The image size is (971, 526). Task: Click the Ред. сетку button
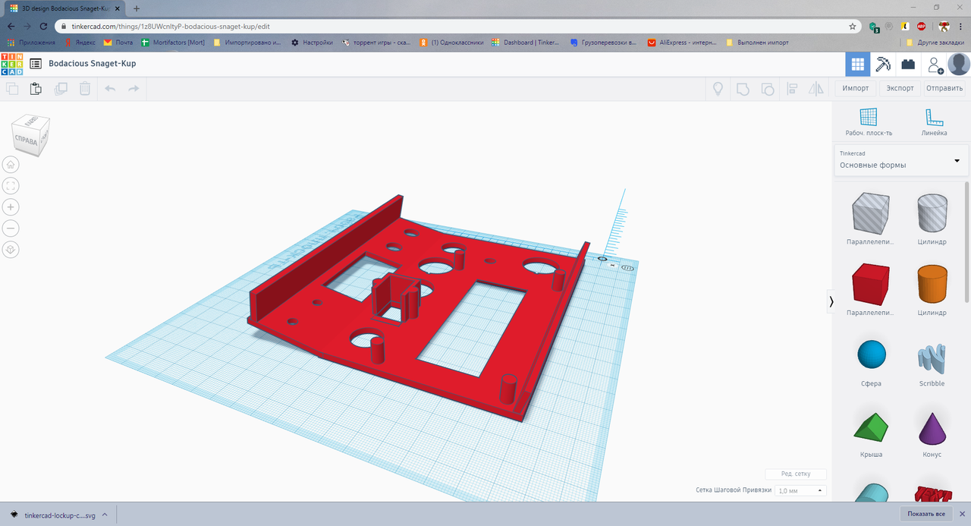[795, 474]
